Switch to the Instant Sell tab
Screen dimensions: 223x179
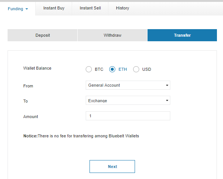pos(90,8)
